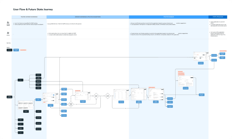
Task: Click the blue legend node sample
Action: click(x=16, y=50)
